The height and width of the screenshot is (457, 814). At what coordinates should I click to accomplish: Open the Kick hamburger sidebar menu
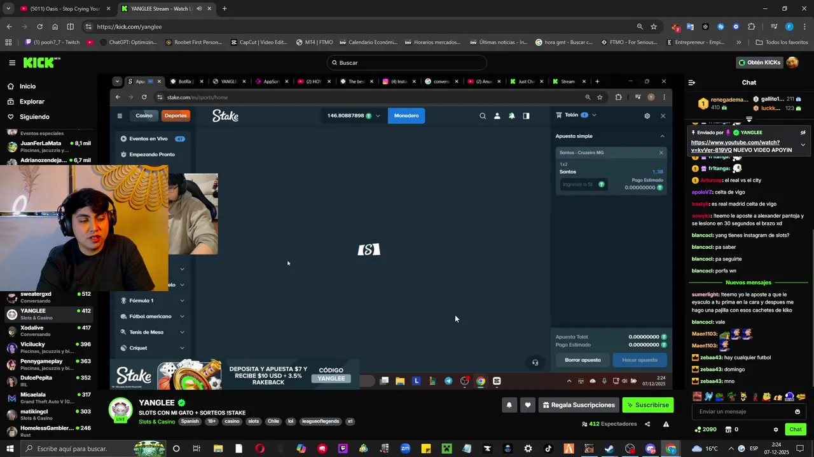click(x=12, y=63)
